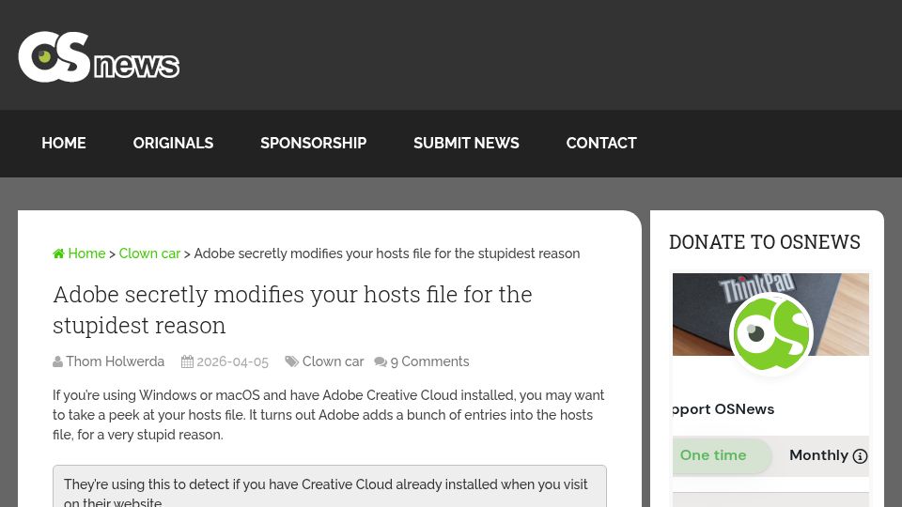The height and width of the screenshot is (507, 902).
Task: Click the speech bubbles comments icon
Action: [x=381, y=361]
